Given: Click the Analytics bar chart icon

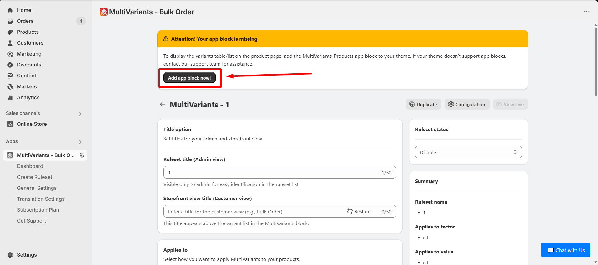Looking at the screenshot, I should [x=10, y=97].
